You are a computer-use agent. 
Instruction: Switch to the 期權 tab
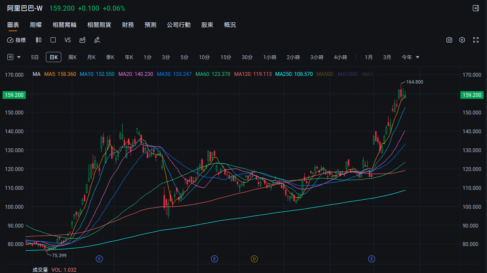pyautogui.click(x=36, y=25)
